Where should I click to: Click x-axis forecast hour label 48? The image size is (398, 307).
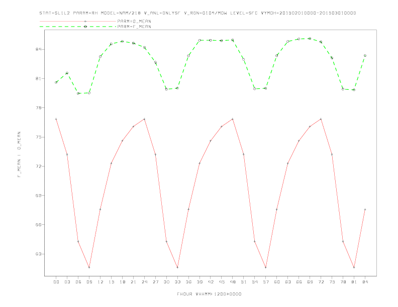(x=233, y=282)
